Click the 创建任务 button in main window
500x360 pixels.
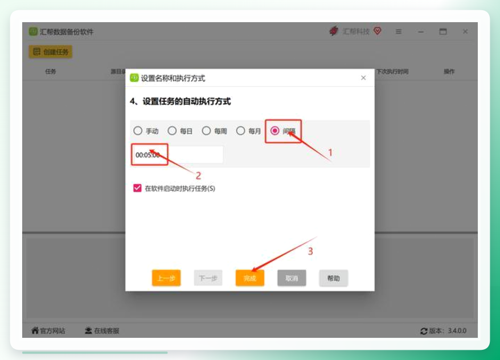click(x=51, y=52)
